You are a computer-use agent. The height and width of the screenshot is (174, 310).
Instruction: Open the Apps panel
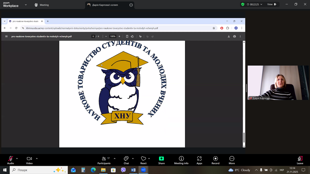pyautogui.click(x=199, y=160)
